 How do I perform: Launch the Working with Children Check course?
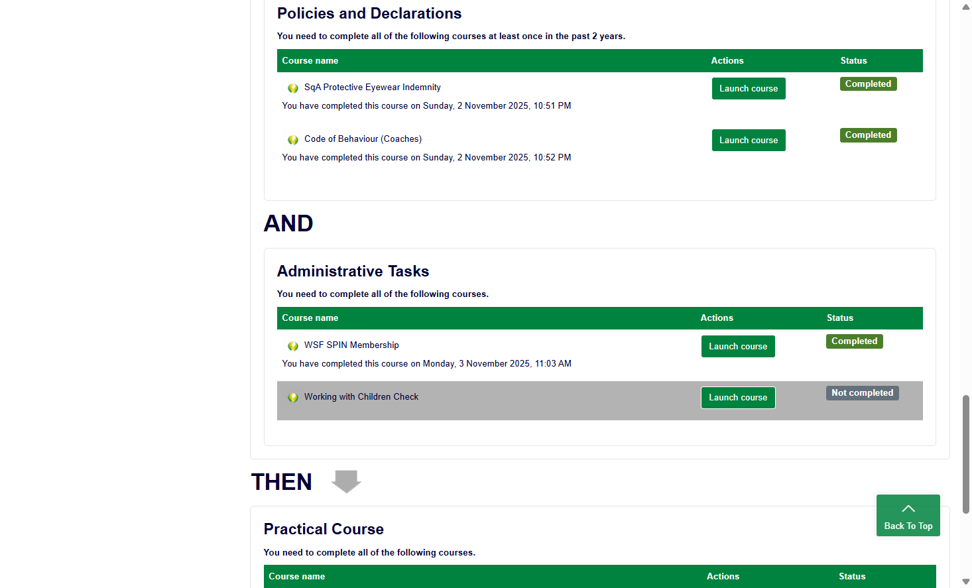pos(738,398)
